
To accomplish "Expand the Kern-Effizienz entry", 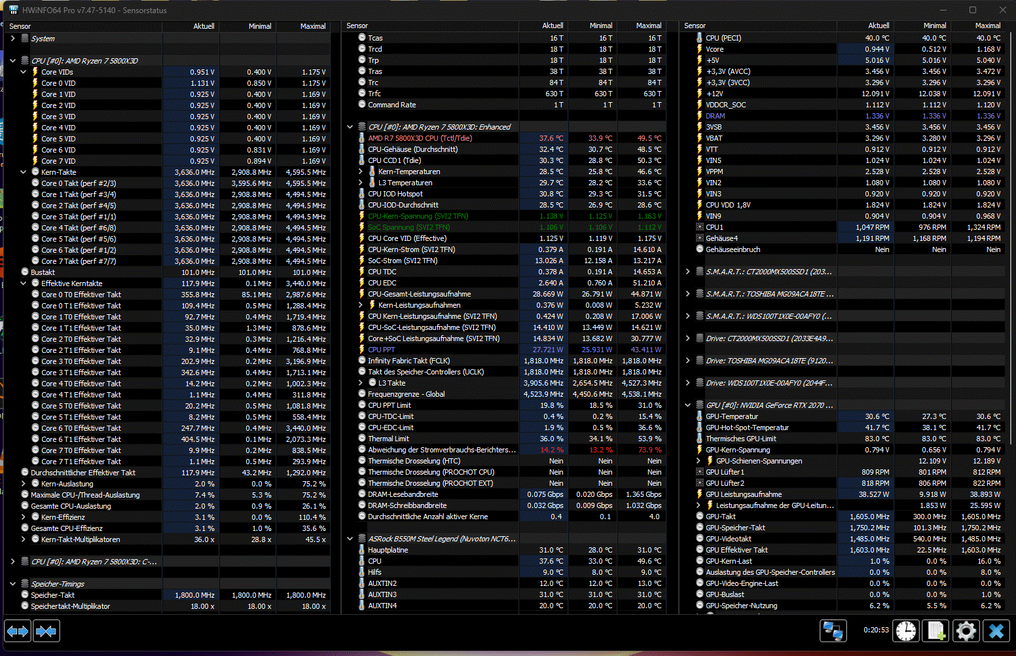I will [23, 517].
